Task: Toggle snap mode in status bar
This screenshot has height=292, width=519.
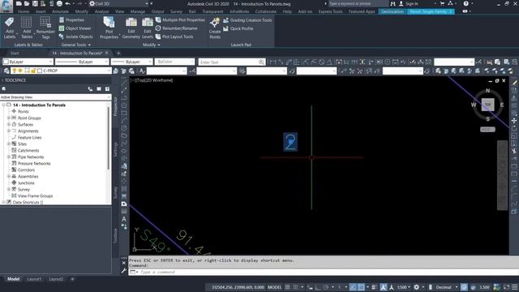Action: [295, 287]
